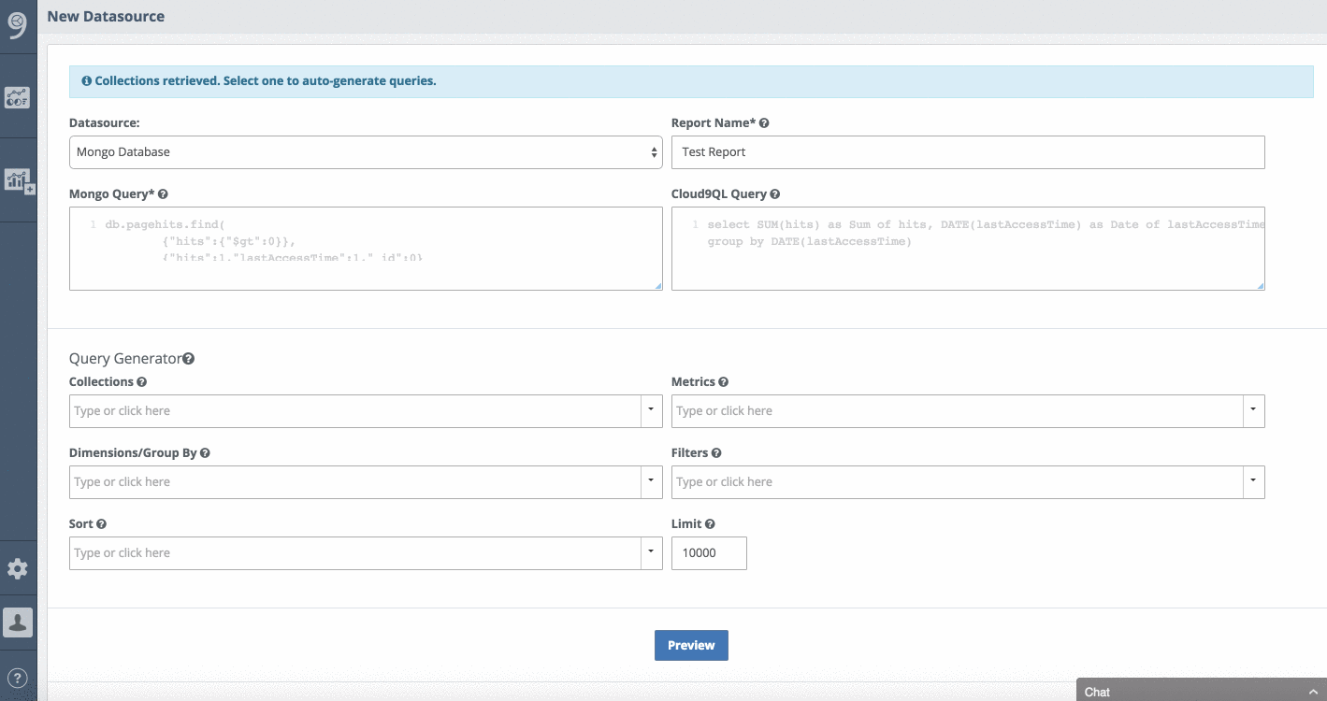Expand the Collections dropdown arrow
1327x701 pixels.
tap(651, 410)
